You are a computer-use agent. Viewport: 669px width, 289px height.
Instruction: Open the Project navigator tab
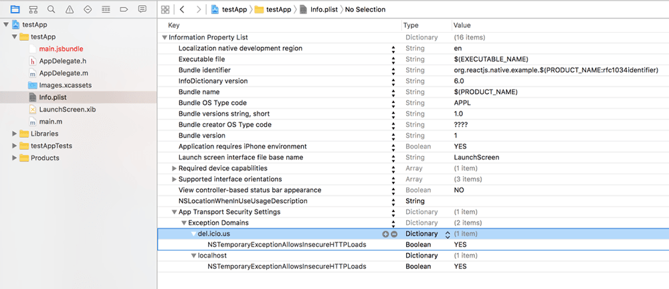(15, 9)
